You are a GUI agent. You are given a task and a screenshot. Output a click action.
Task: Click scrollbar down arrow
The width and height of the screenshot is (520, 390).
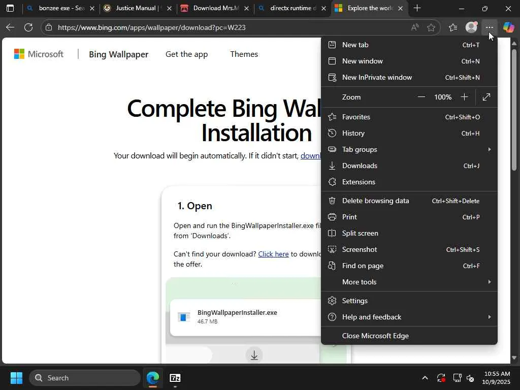(x=514, y=357)
